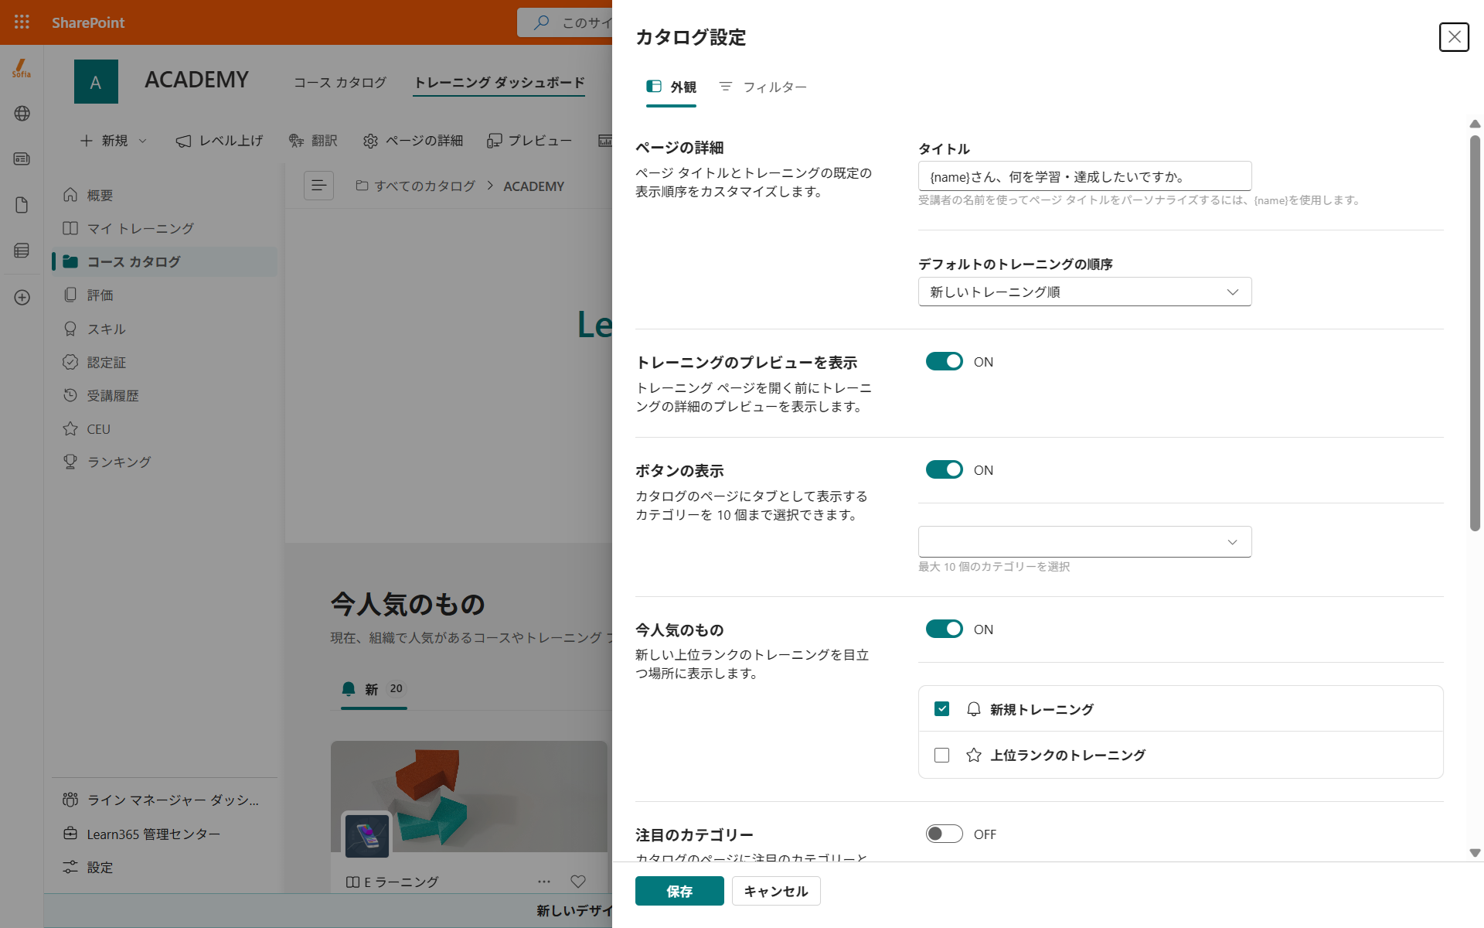The height and width of the screenshot is (928, 1484).
Task: Click the E ラーニング course type label
Action: coord(401,882)
